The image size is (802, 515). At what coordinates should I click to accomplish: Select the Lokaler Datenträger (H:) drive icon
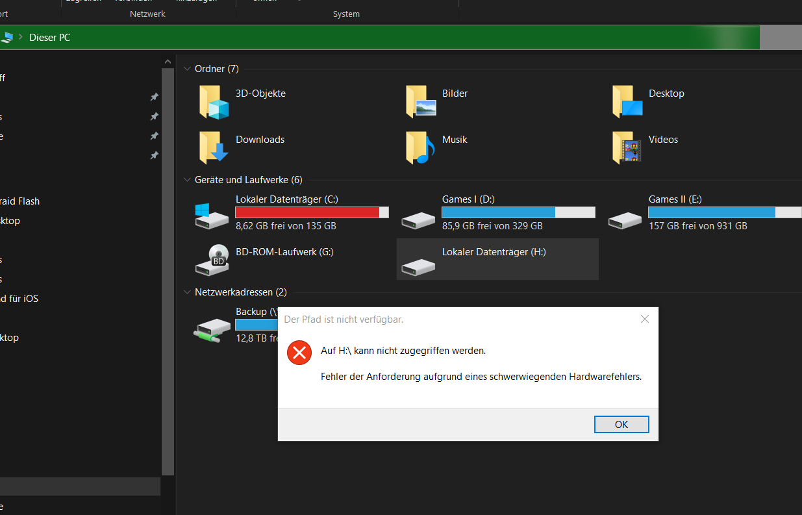[418, 266]
